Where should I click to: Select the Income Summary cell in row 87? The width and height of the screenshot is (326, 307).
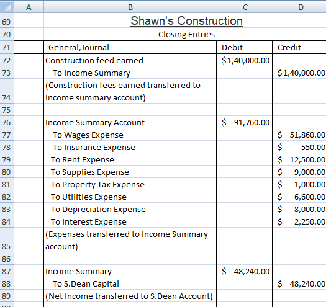tap(130, 271)
